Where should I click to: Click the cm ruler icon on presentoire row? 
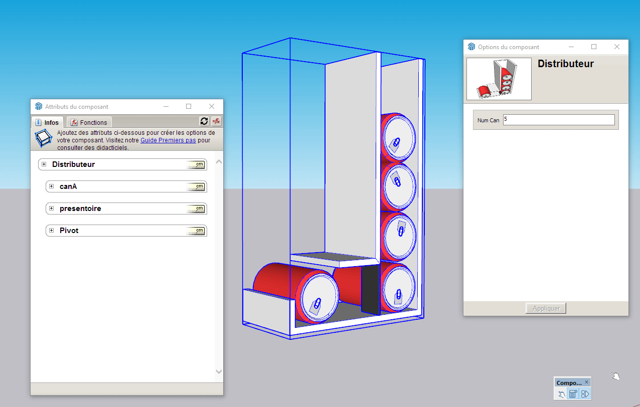pos(196,209)
